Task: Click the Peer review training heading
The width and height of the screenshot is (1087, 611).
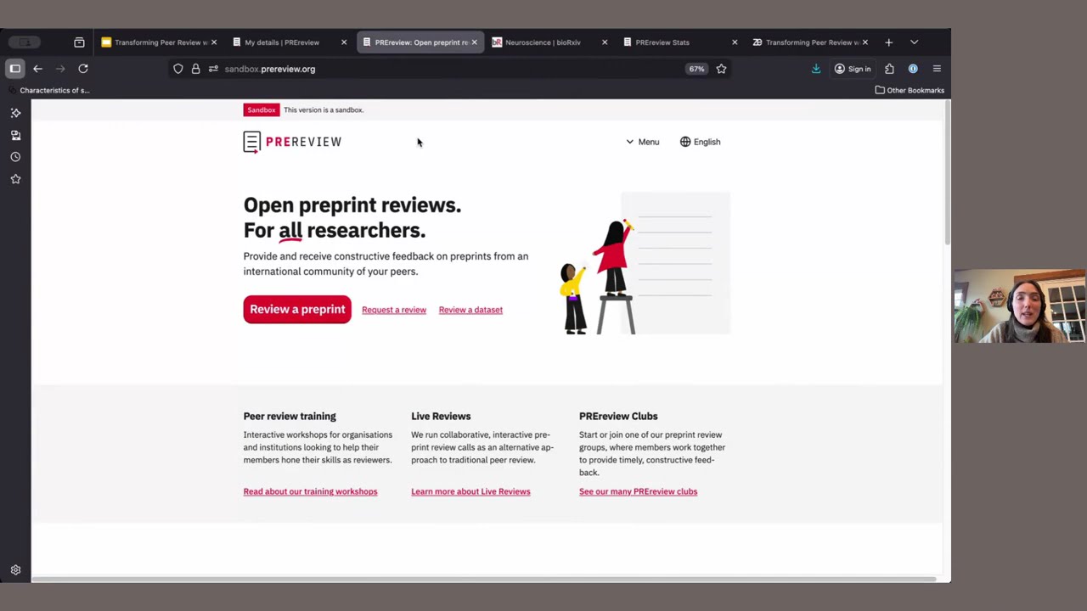Action: [290, 416]
